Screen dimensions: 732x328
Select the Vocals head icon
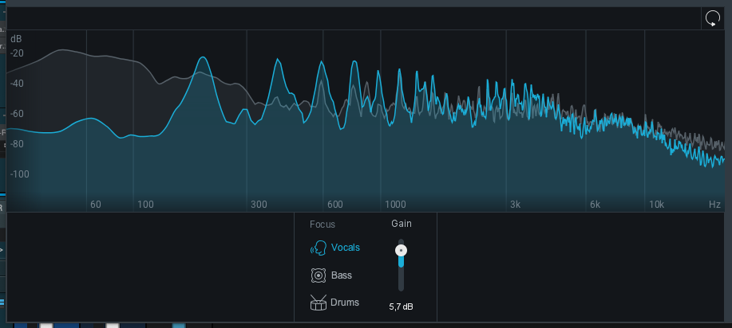click(x=319, y=248)
